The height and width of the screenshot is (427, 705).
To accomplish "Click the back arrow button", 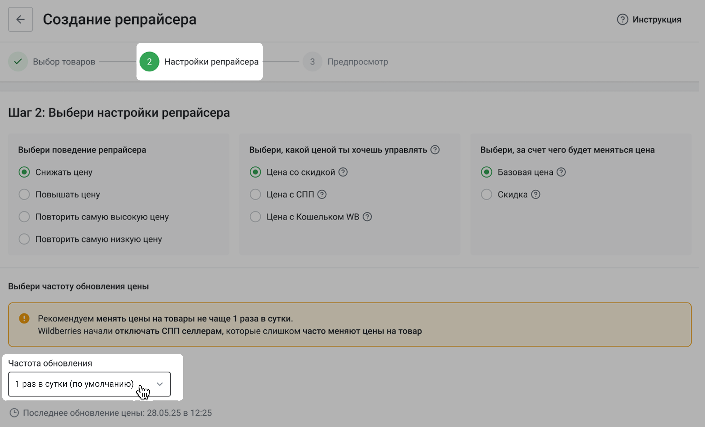I will 20,19.
